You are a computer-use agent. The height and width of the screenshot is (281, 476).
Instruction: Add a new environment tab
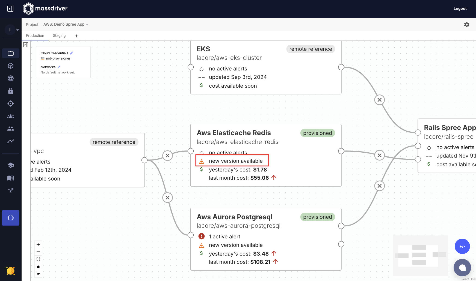point(76,36)
